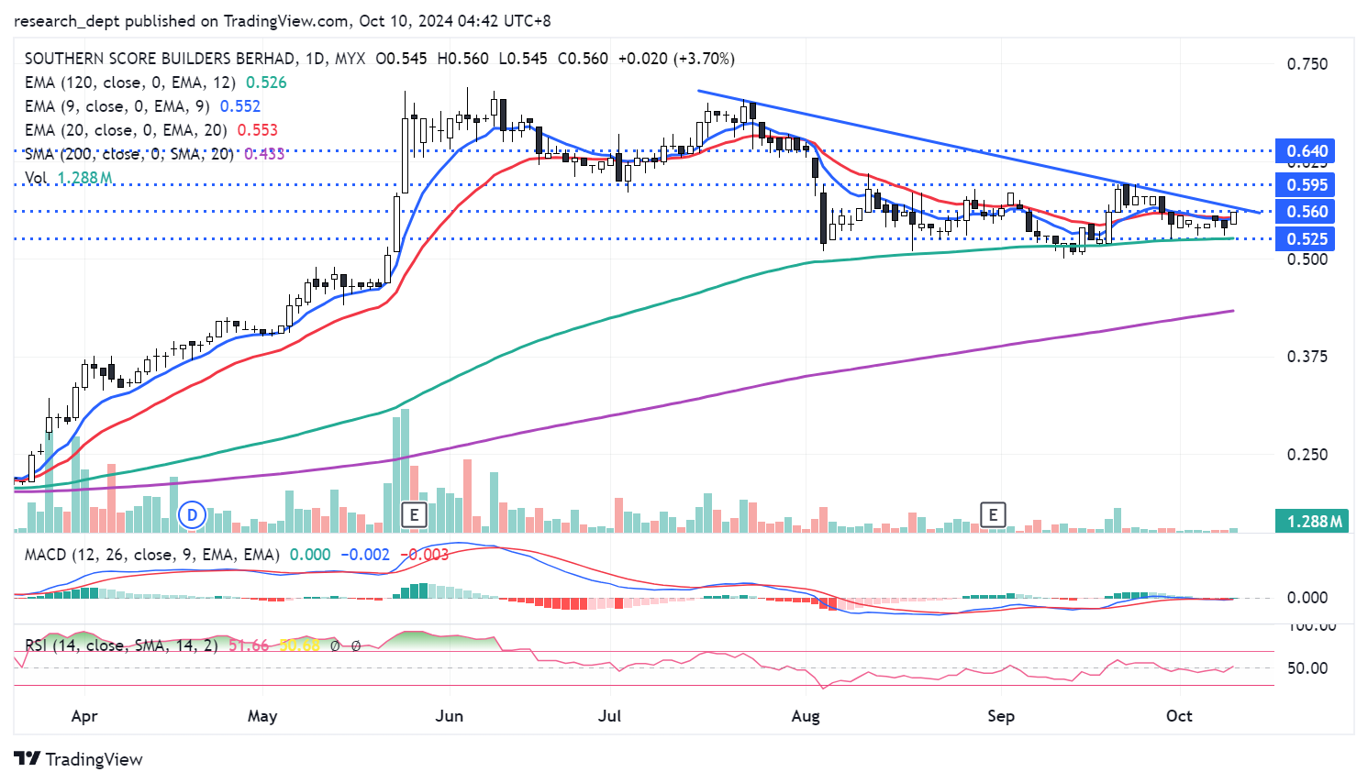Screen dimensions: 1368x783
Task: Select the 0.640 blue price label
Action: click(1307, 151)
